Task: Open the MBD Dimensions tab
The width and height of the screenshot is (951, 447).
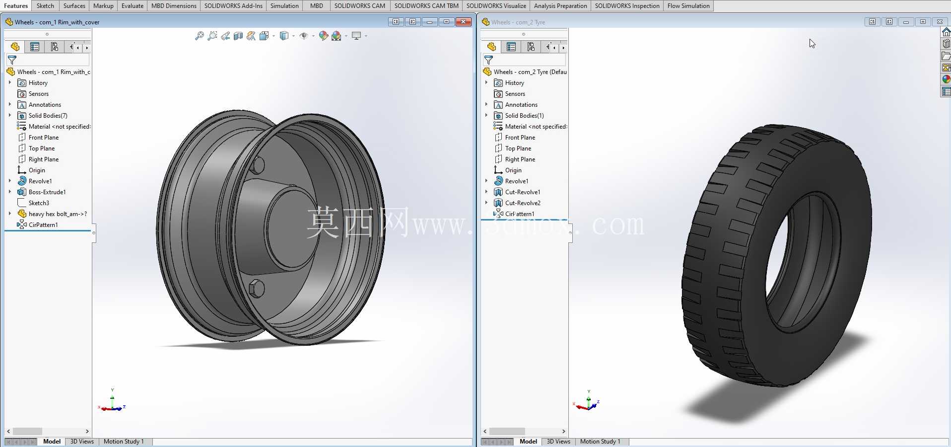Action: (x=174, y=6)
